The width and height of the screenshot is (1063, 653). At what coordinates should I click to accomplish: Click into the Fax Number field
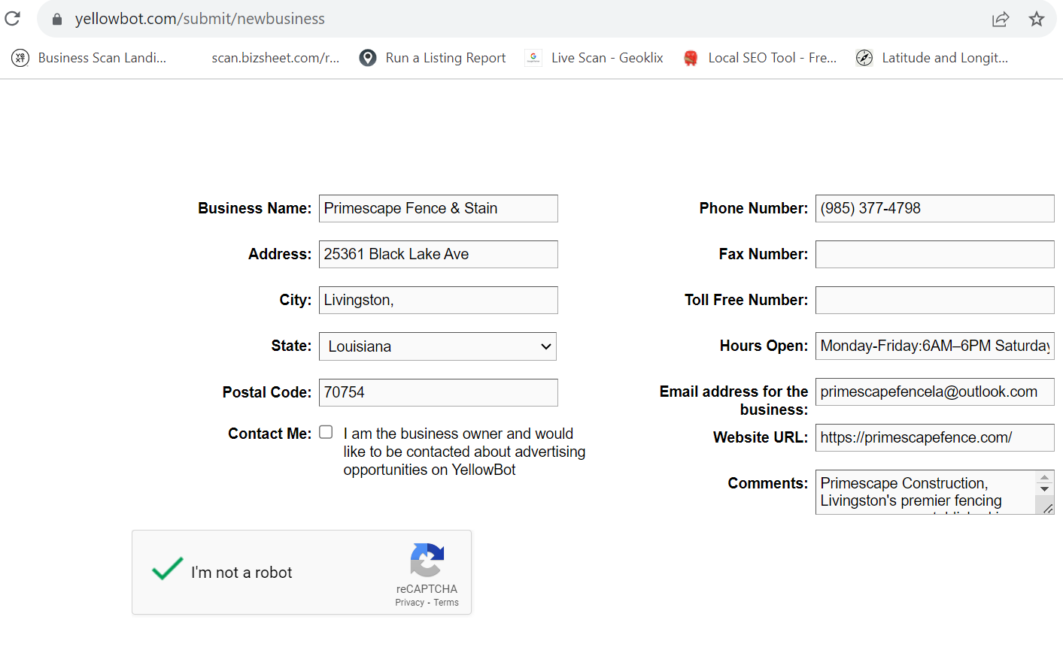coord(934,255)
